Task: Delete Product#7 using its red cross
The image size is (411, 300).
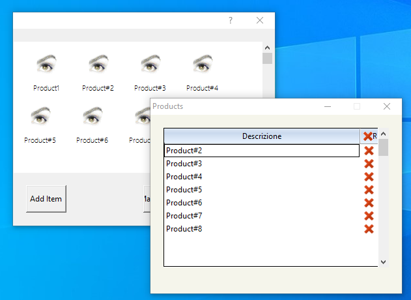Action: click(369, 216)
